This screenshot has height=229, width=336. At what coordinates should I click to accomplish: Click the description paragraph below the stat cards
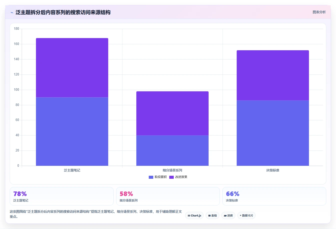coord(96,214)
